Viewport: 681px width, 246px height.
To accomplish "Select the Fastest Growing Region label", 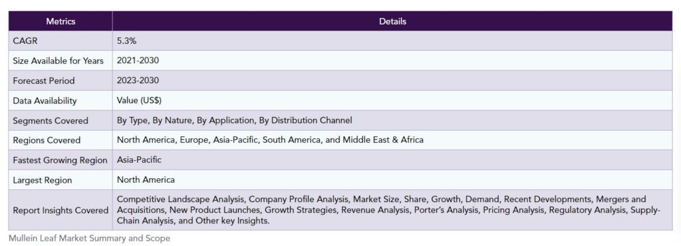I will (60, 160).
